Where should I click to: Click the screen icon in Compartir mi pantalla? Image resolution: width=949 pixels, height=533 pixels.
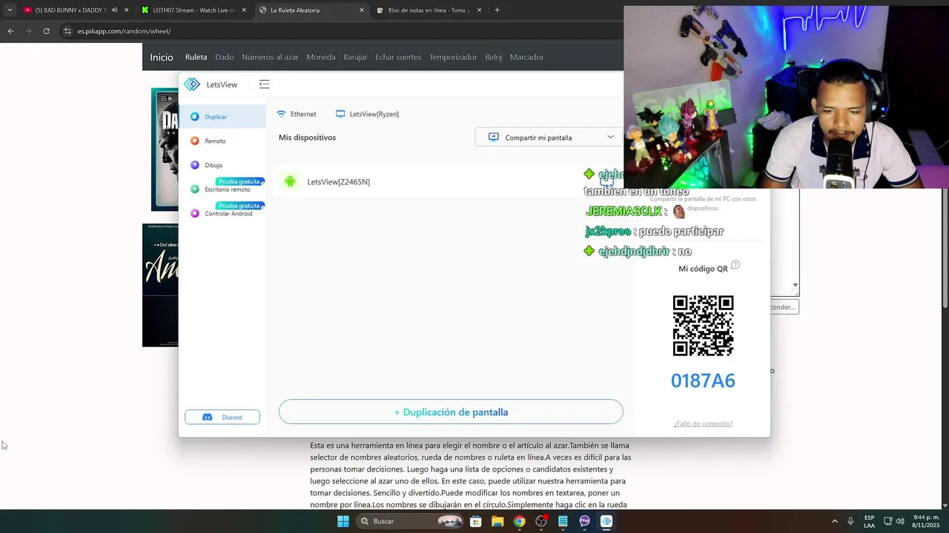pos(494,137)
